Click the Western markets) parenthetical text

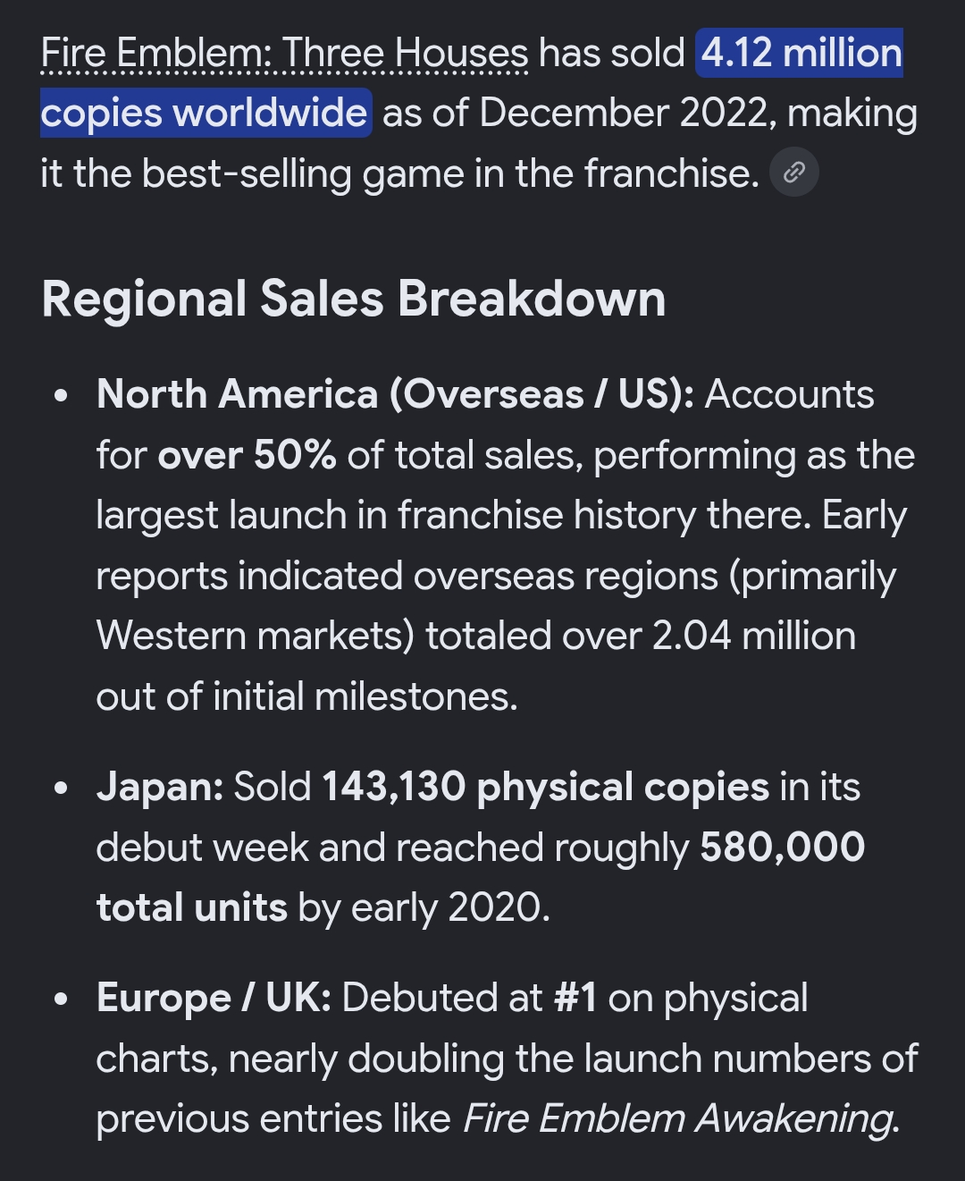(x=256, y=637)
